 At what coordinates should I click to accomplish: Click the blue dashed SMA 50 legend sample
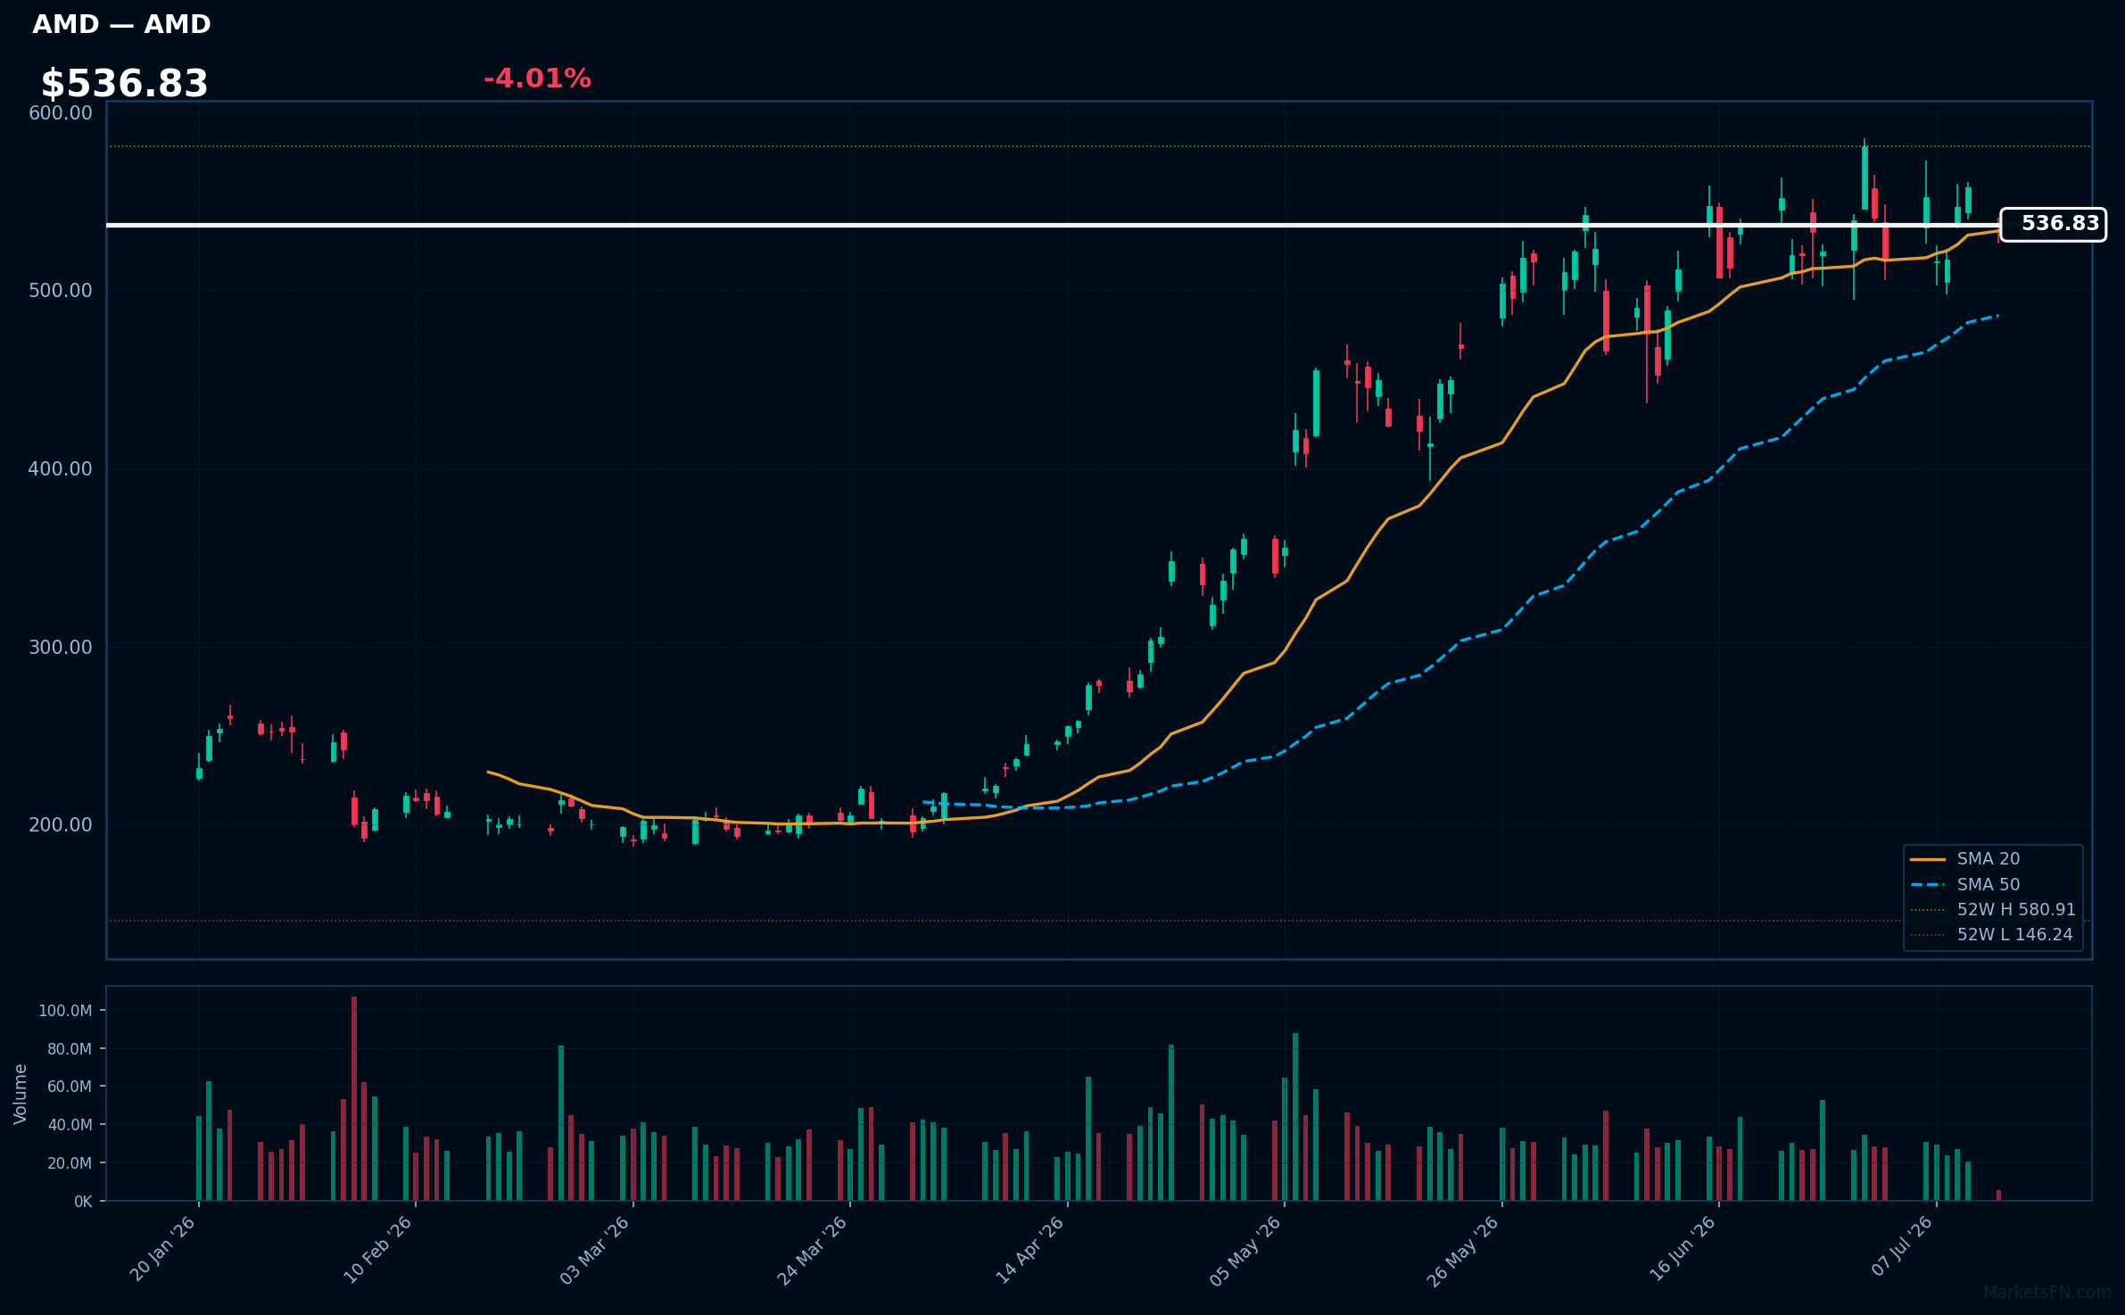[x=1927, y=885]
